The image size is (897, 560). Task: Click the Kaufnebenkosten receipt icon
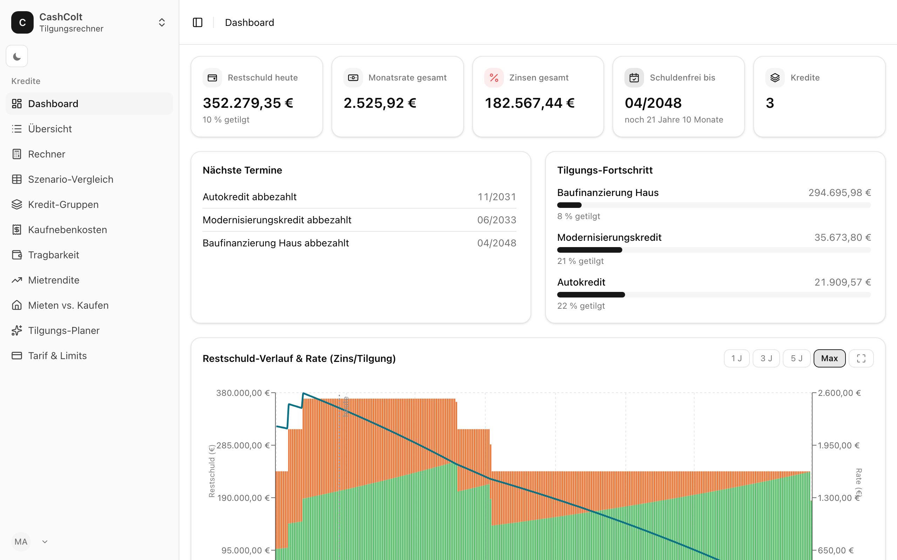(x=17, y=230)
